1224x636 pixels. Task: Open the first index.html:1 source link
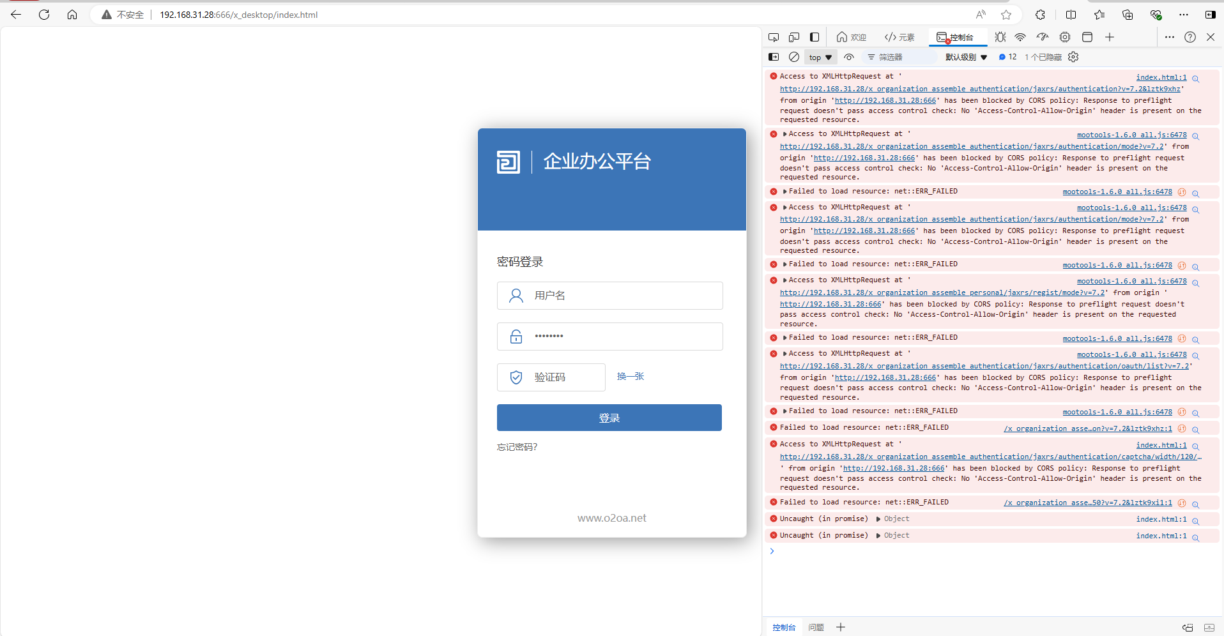click(1161, 78)
